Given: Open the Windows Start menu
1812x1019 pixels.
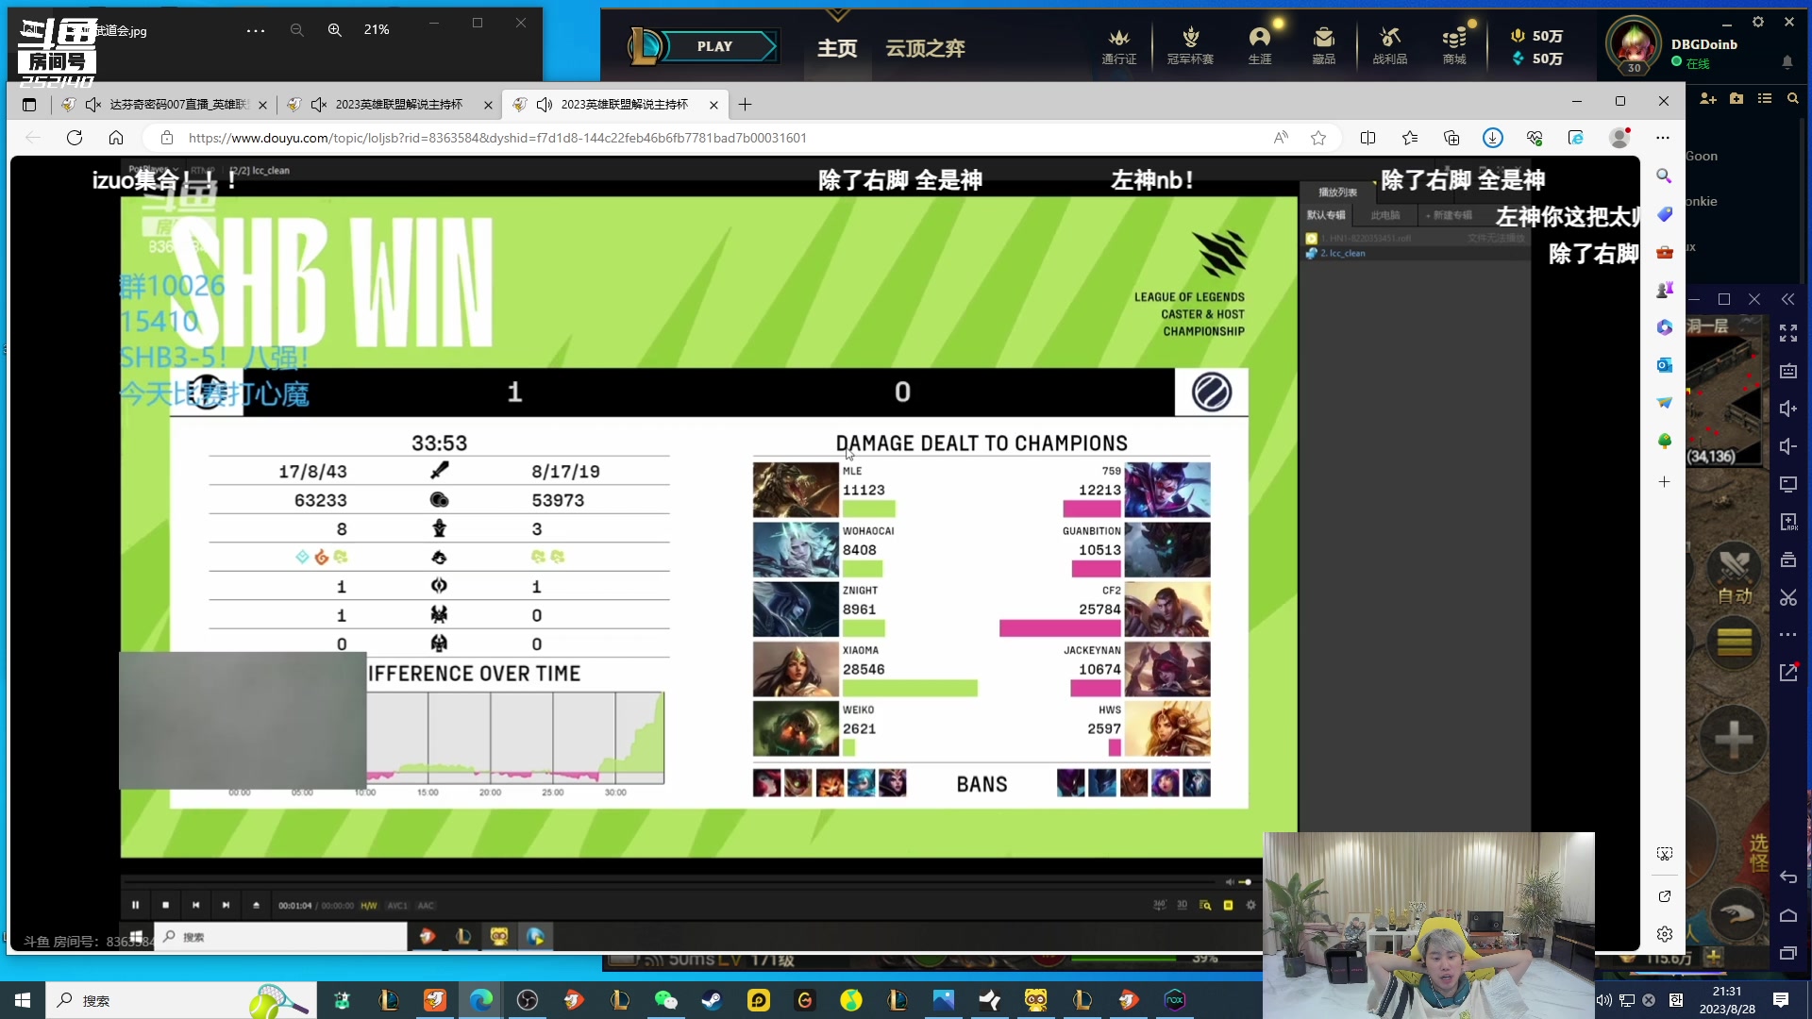Looking at the screenshot, I should pyautogui.click(x=23, y=1000).
